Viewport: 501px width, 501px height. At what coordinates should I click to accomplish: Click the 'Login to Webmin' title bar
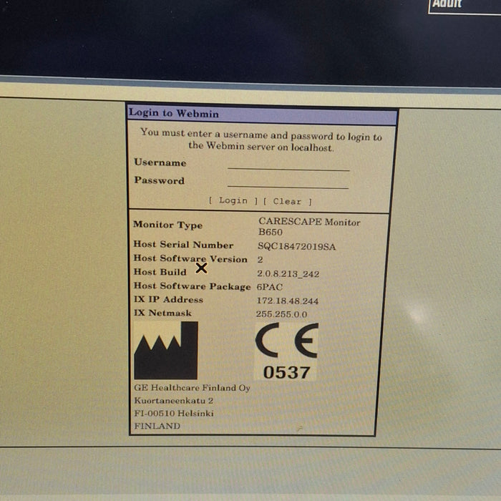coord(262,115)
